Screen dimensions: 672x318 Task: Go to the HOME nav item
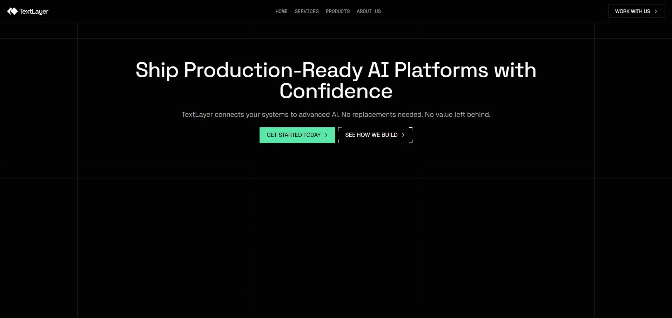[x=281, y=12]
